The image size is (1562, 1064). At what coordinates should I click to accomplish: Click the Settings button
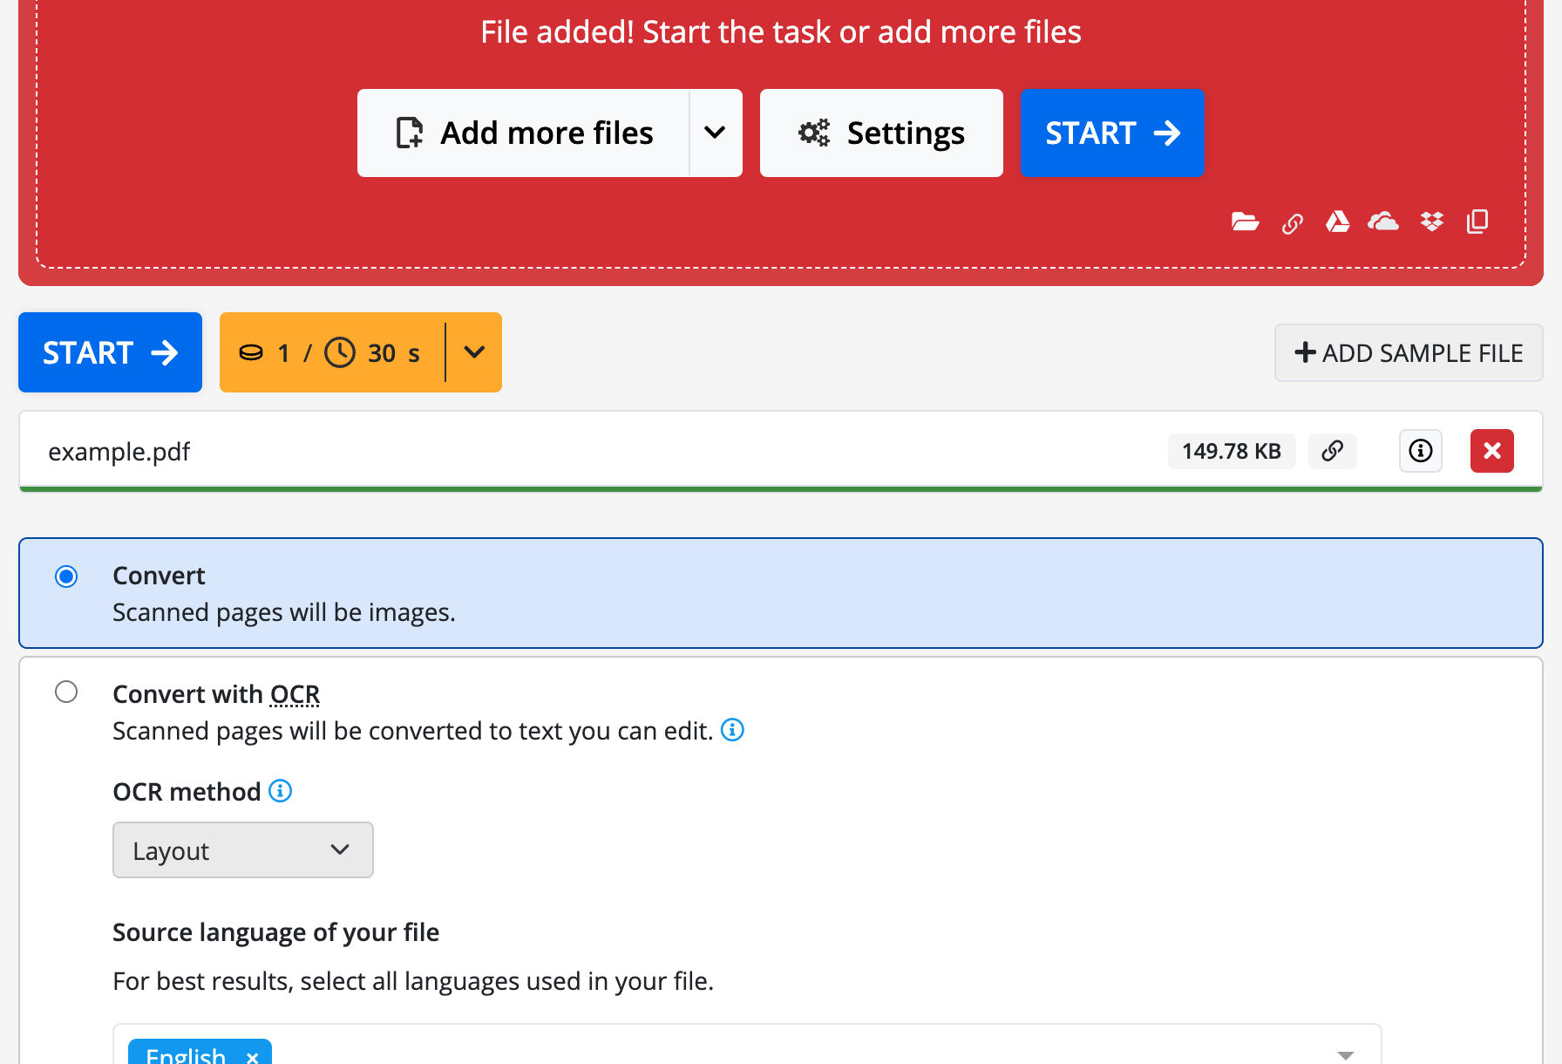point(881,133)
